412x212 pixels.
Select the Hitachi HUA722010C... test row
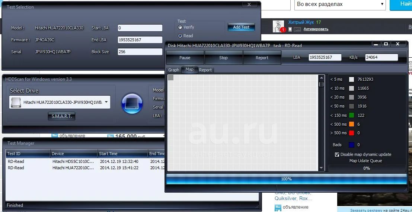coord(86,168)
